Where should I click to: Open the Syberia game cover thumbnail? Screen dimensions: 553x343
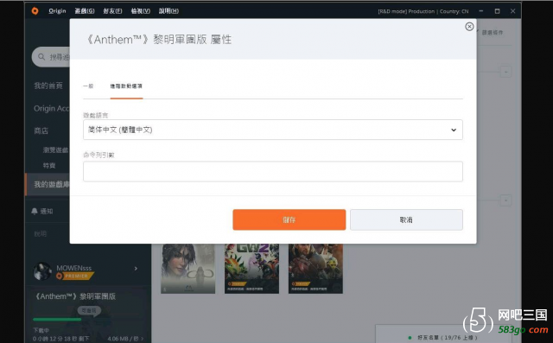coord(188,269)
